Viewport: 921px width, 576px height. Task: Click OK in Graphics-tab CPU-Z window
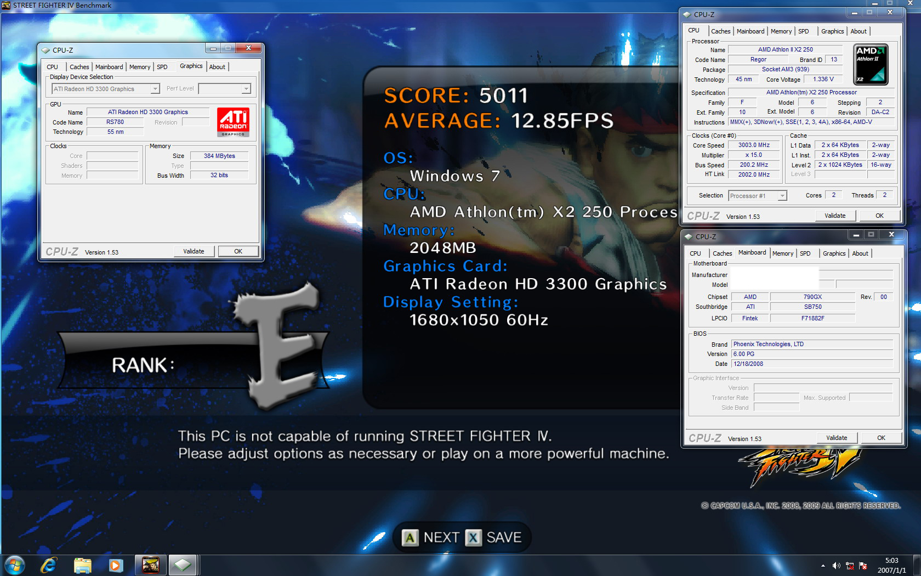pyautogui.click(x=238, y=251)
